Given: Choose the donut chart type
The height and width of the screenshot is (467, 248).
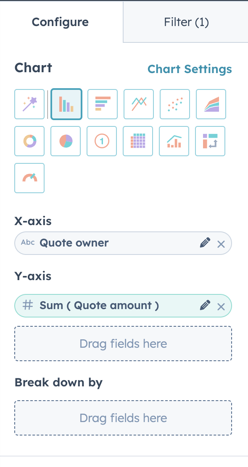Looking at the screenshot, I should (x=29, y=141).
